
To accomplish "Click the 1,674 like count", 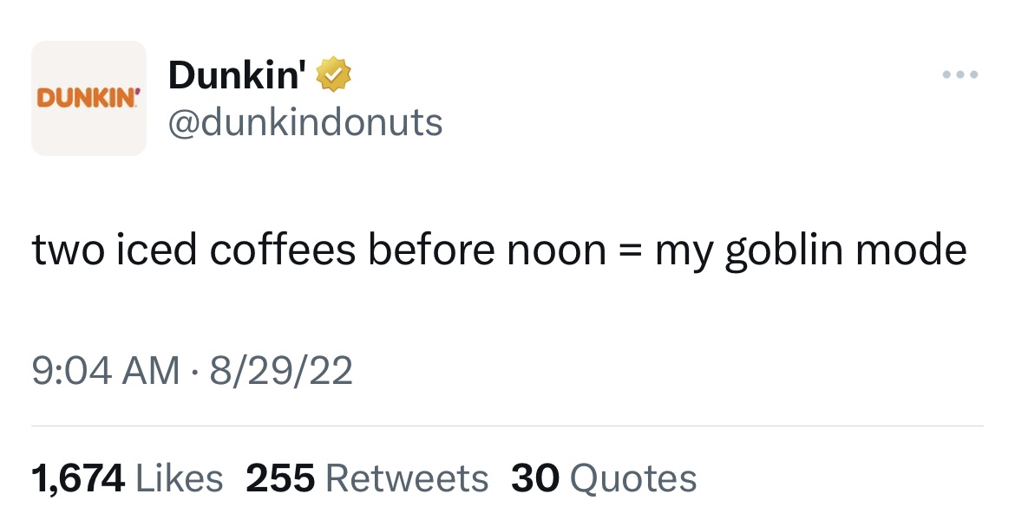I will (x=78, y=478).
